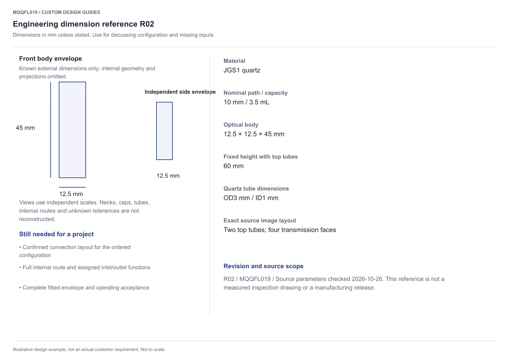Click the 'Known external dimensions only' description
The width and height of the screenshot is (511, 361).
[x=87, y=72]
